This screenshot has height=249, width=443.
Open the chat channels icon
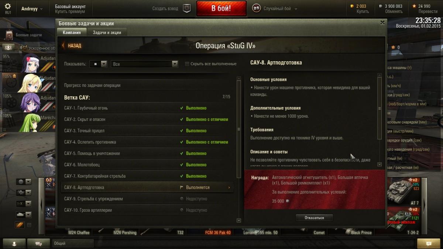[38, 243]
